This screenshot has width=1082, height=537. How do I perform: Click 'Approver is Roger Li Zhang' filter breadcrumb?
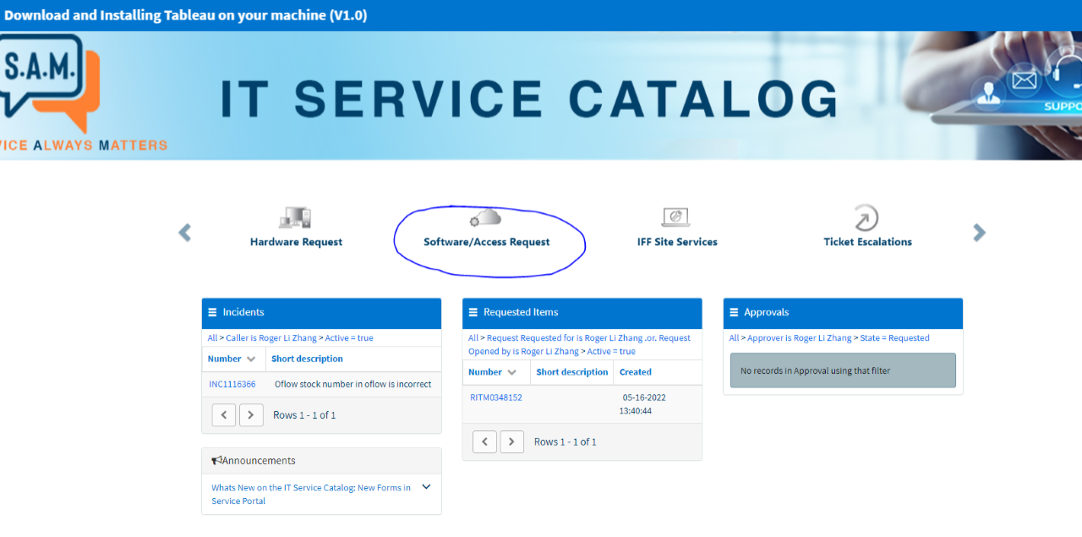[x=799, y=338]
